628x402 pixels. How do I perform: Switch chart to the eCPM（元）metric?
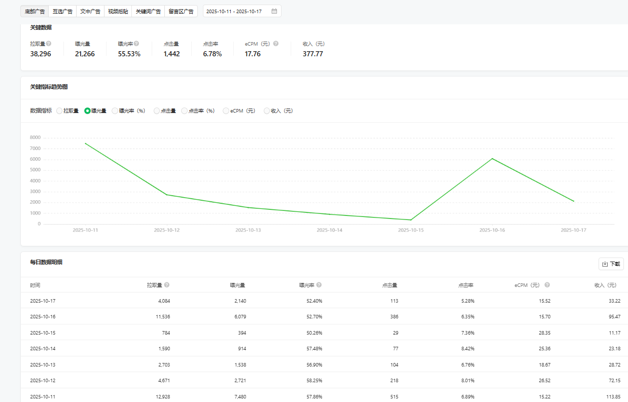[x=226, y=111]
